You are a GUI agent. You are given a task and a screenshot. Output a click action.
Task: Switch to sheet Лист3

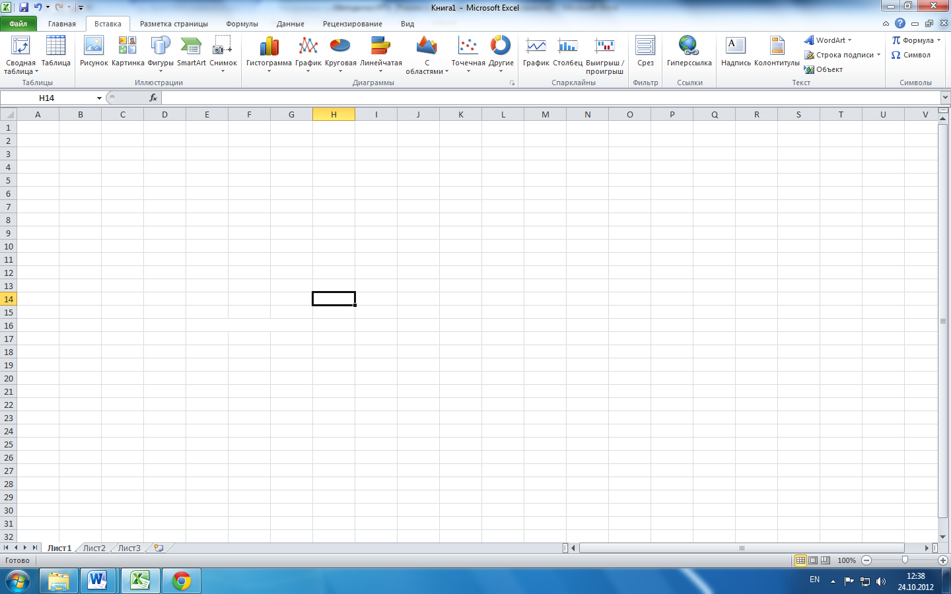129,548
